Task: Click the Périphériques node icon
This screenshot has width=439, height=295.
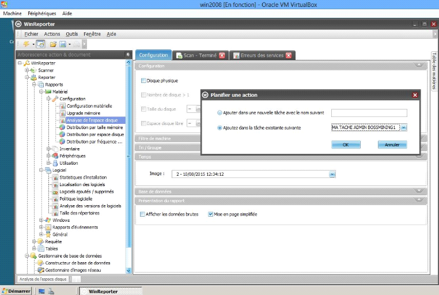Action: pyautogui.click(x=55, y=156)
